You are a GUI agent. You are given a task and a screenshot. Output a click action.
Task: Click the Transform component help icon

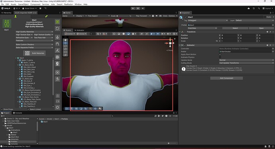(267, 32)
